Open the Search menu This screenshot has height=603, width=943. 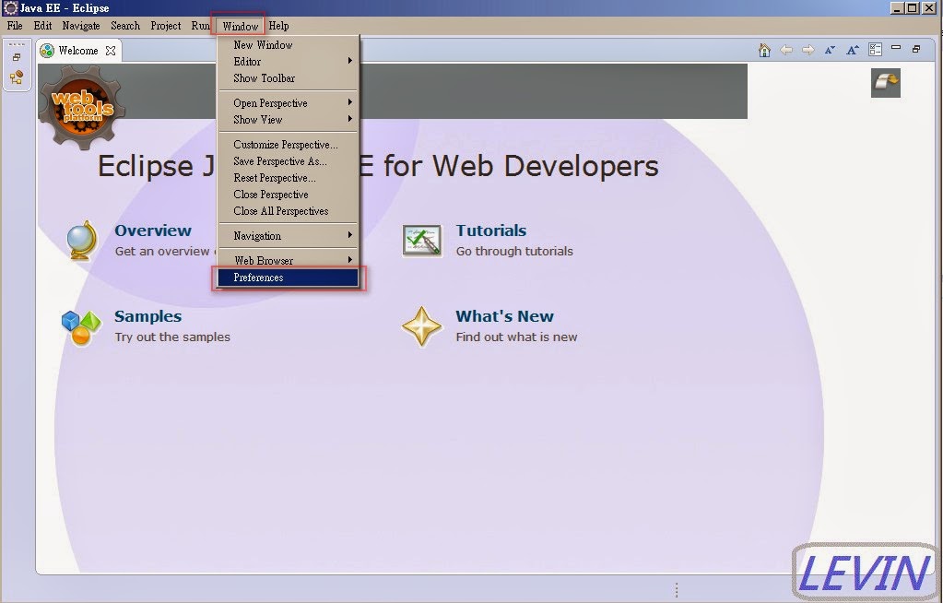tap(125, 26)
